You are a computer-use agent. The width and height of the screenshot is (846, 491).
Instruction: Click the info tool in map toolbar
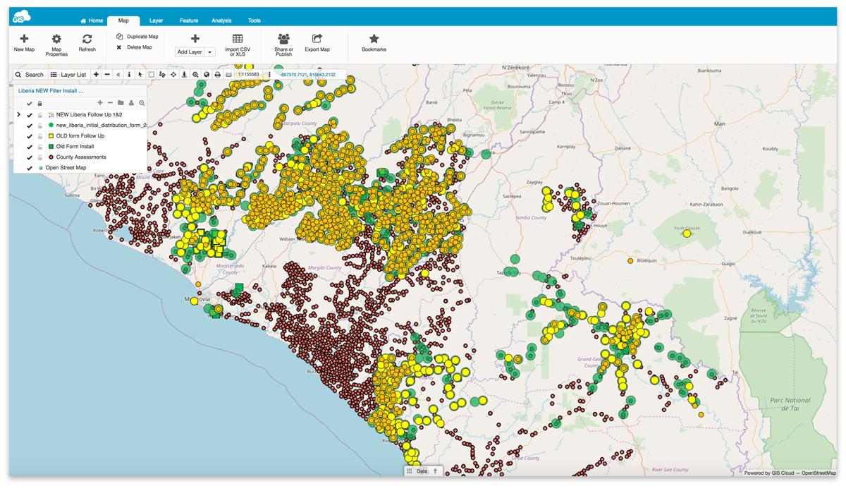pyautogui.click(x=129, y=75)
